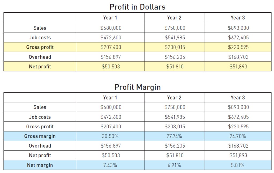This screenshot has height=173, width=274.
Task: Click Year 2 gross margin value 27.74%
Action: coord(174,136)
